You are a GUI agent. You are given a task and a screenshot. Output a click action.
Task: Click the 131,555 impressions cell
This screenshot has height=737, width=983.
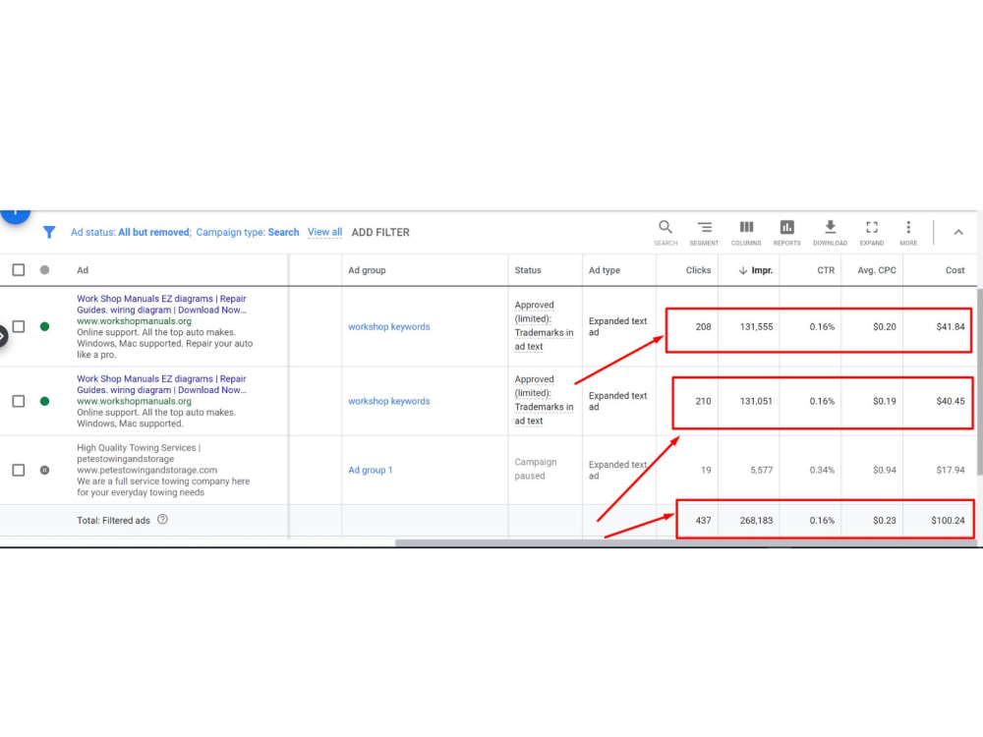[756, 326]
